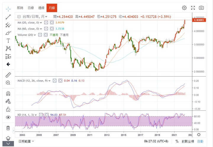Select the ruler measure tool
Viewport: 213px width, 147px height.
pyautogui.click(x=8, y=75)
